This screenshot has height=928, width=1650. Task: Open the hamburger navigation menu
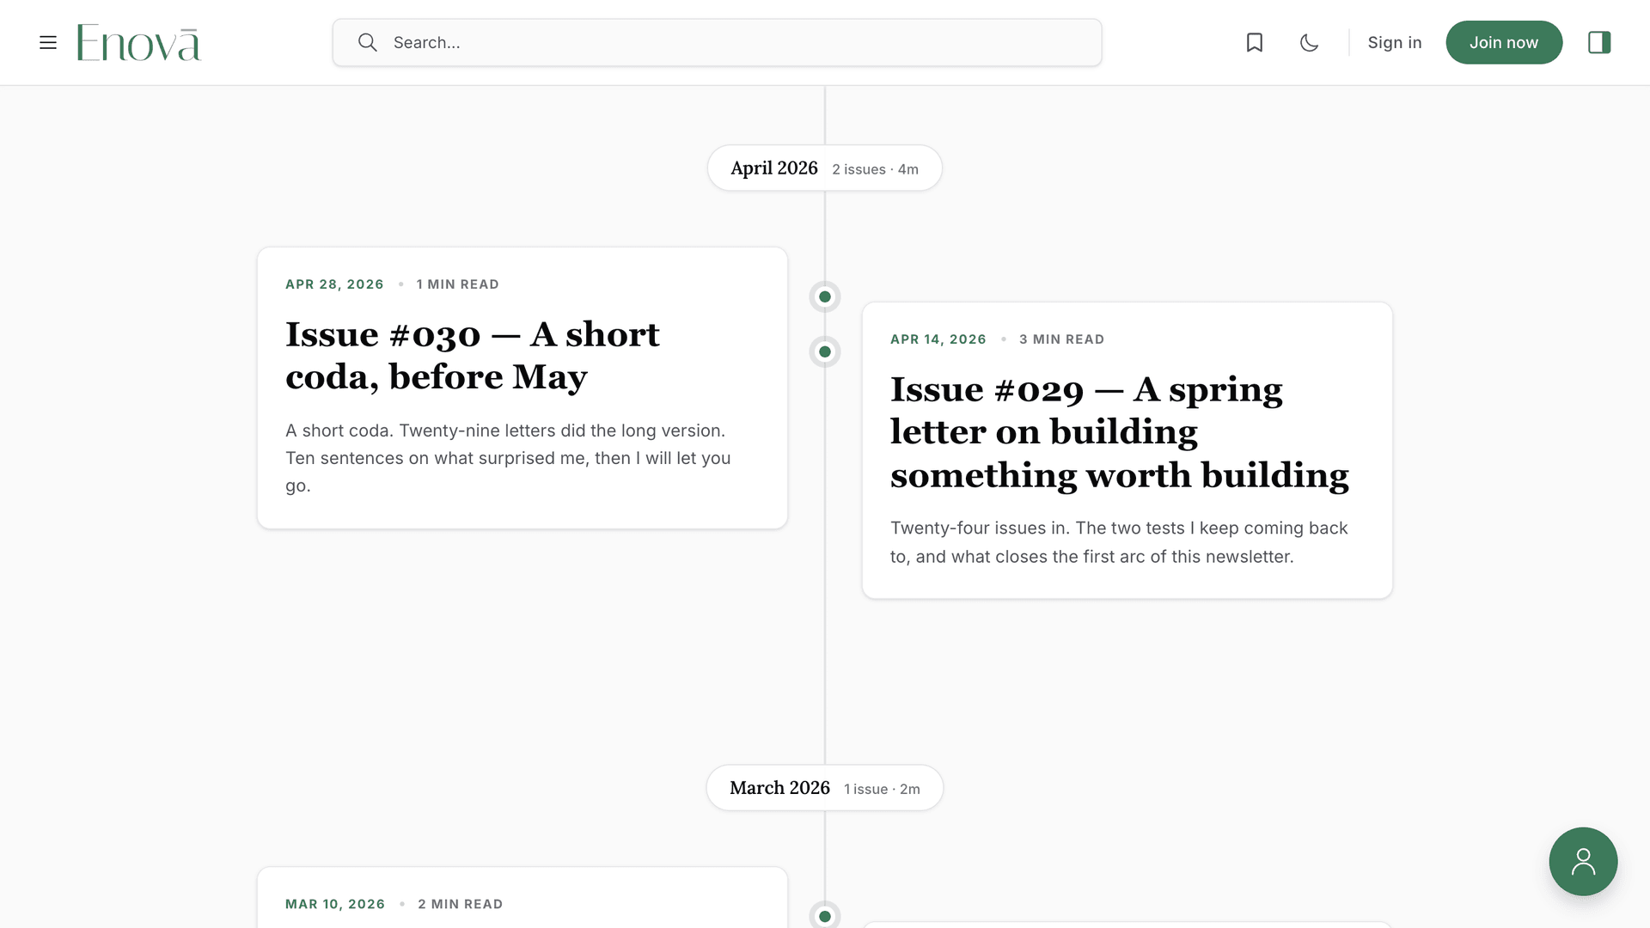coord(48,42)
